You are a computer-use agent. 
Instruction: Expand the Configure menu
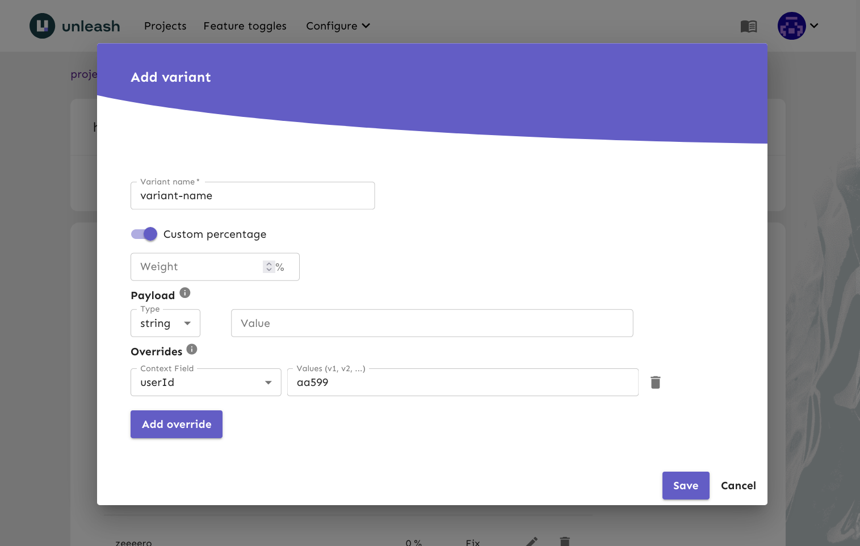(338, 26)
